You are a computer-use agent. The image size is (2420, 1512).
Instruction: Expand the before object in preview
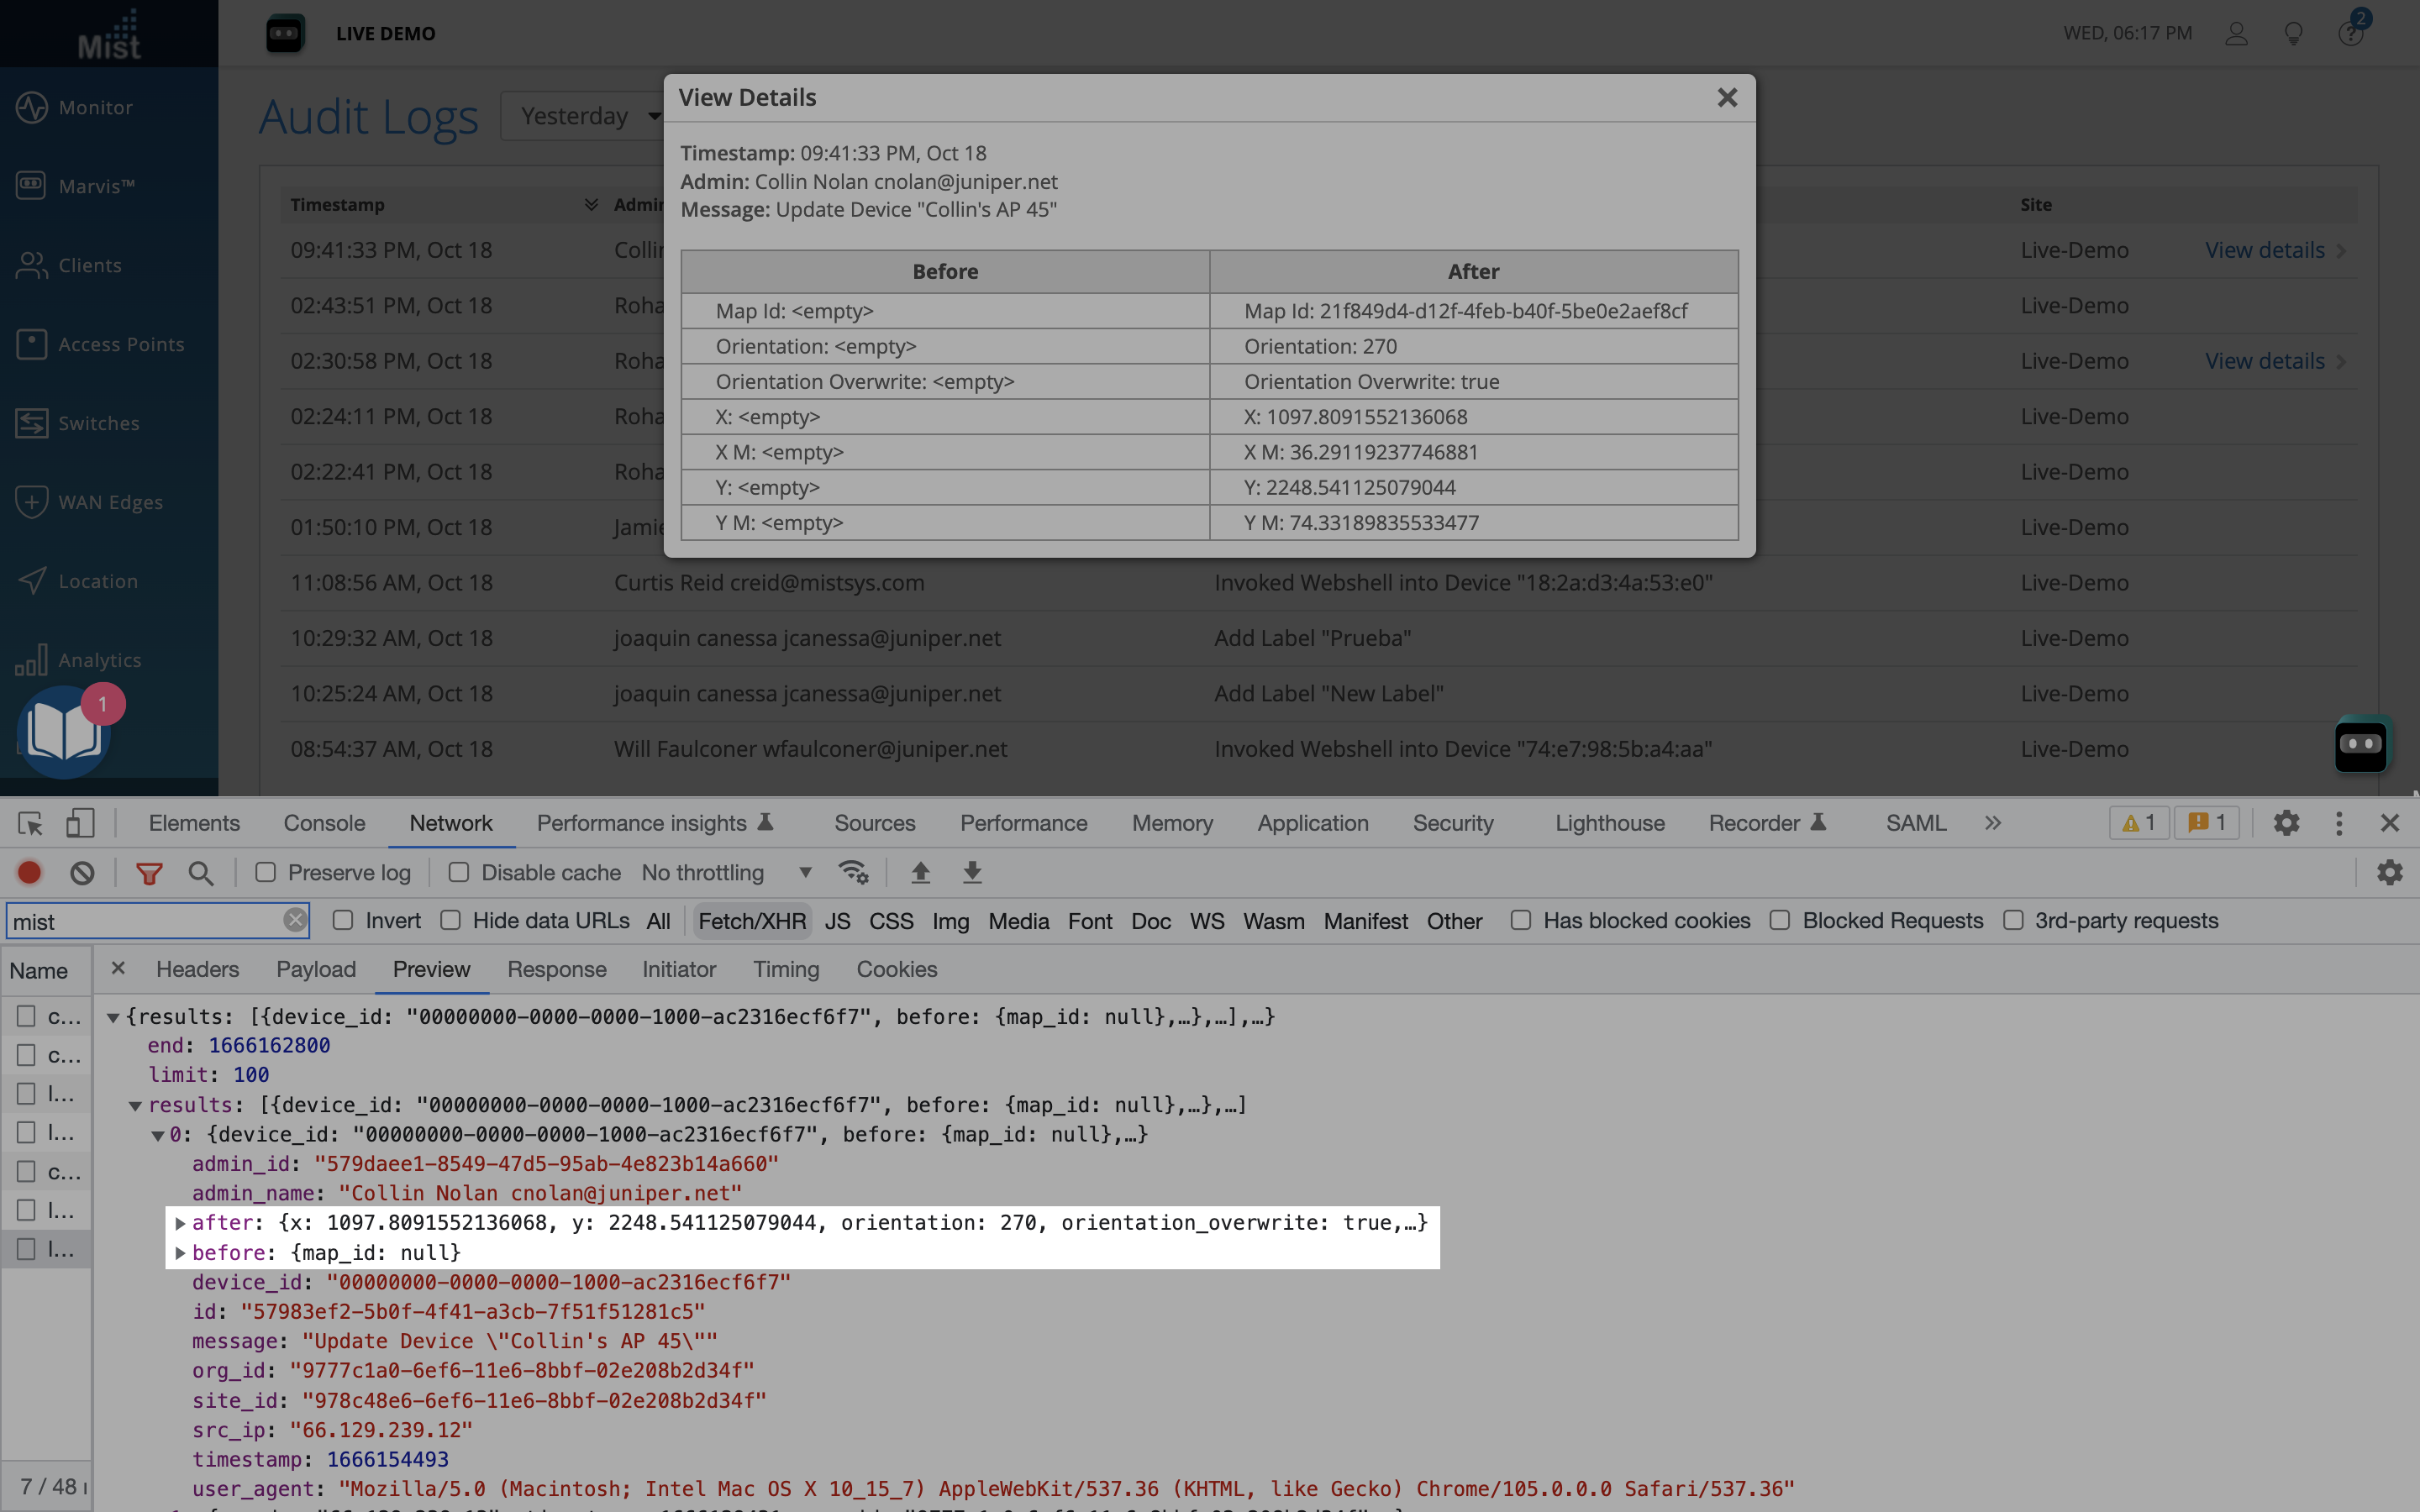[x=181, y=1252]
